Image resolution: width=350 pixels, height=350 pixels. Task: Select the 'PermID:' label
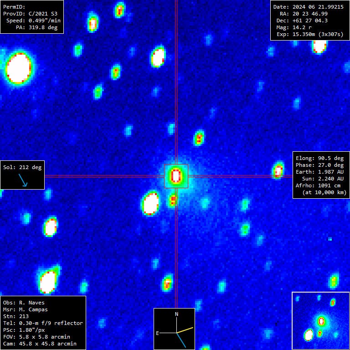[x=14, y=7]
